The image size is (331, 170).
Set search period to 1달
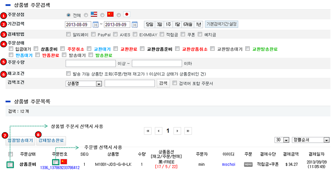click(x=177, y=24)
